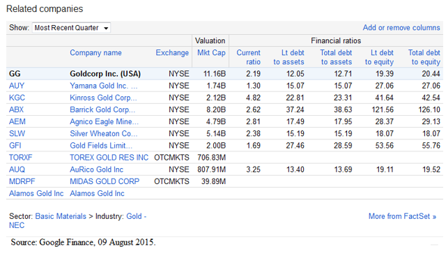Image resolution: width=446 pixels, height=265 pixels.
Task: Click Barrick total debt to equity 126.10
Action: pos(429,109)
